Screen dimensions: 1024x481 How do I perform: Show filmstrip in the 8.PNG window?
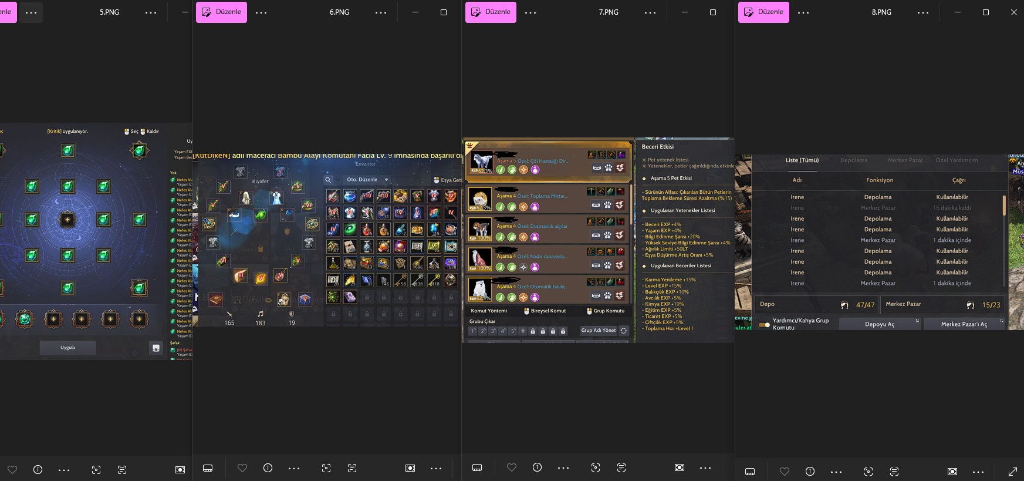(750, 472)
